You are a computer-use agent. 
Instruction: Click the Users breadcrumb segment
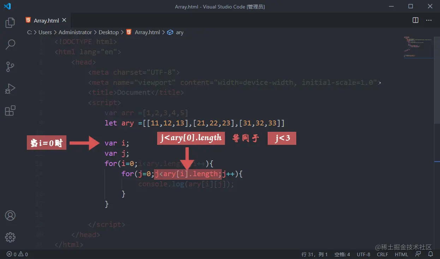(45, 32)
